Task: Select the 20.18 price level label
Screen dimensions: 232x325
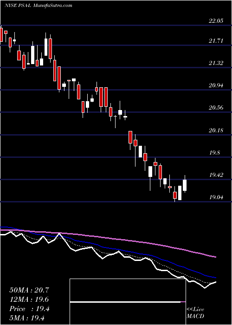Action: [x=216, y=130]
